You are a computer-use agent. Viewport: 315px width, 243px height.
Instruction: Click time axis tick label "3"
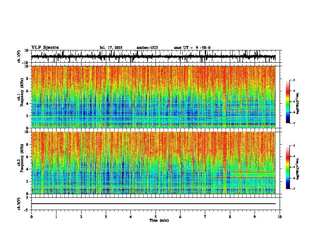(106, 217)
